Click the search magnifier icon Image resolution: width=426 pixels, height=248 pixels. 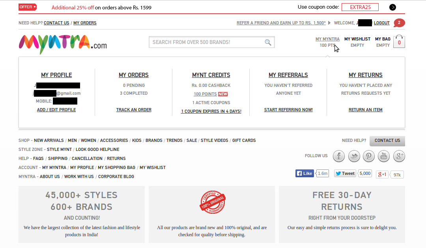click(x=268, y=42)
